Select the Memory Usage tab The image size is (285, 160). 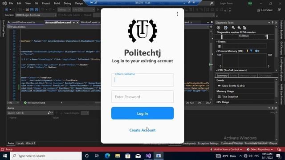point(248,76)
